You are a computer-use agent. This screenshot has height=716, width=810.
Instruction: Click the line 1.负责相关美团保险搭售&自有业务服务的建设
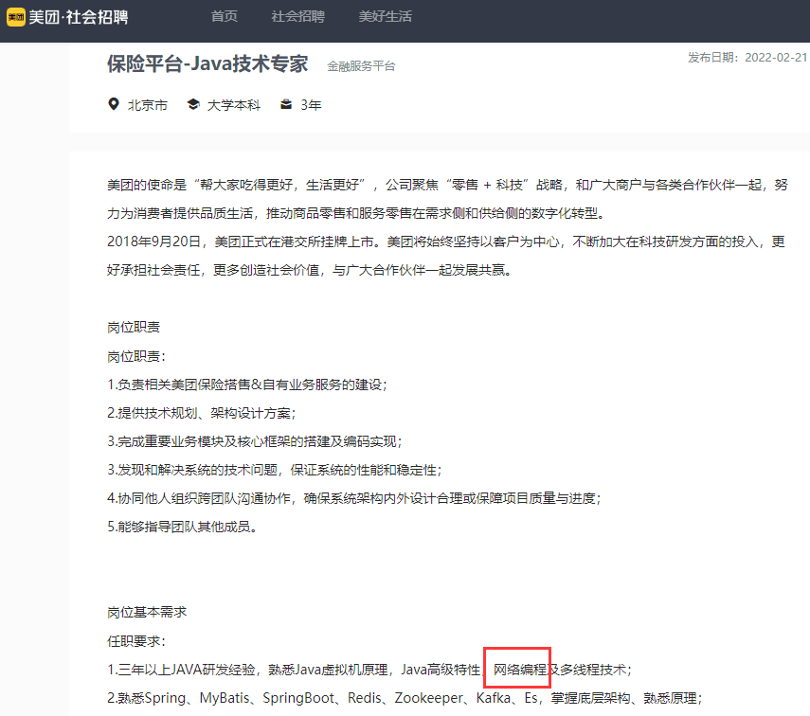click(247, 385)
